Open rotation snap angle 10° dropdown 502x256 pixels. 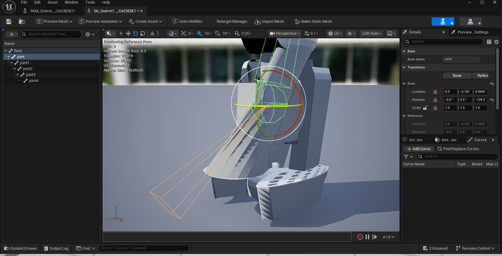(226, 33)
